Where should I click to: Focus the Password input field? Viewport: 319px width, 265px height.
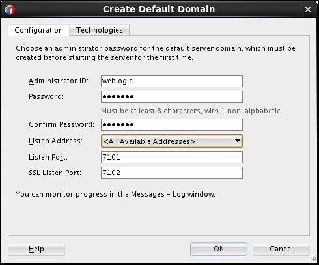click(x=172, y=96)
